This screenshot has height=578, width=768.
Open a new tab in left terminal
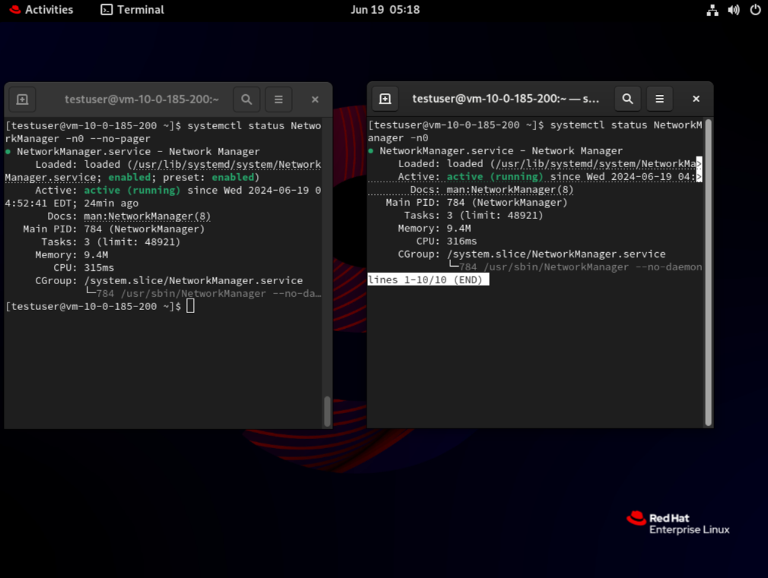point(22,99)
